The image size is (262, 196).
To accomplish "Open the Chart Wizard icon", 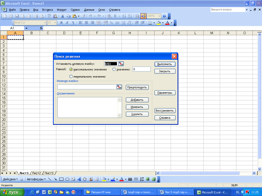I will [137, 16].
